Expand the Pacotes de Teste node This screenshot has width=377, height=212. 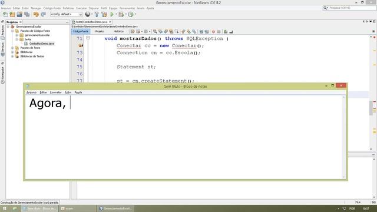pos(12,48)
